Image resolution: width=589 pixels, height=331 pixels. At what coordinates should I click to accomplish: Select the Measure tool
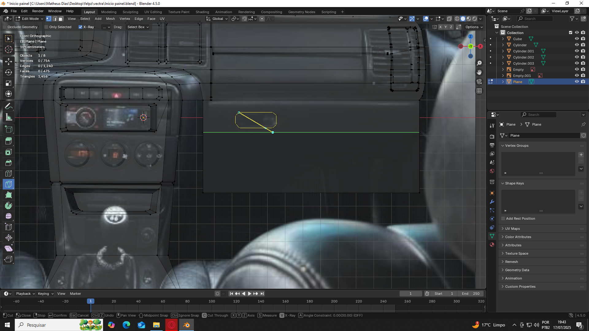point(9,117)
